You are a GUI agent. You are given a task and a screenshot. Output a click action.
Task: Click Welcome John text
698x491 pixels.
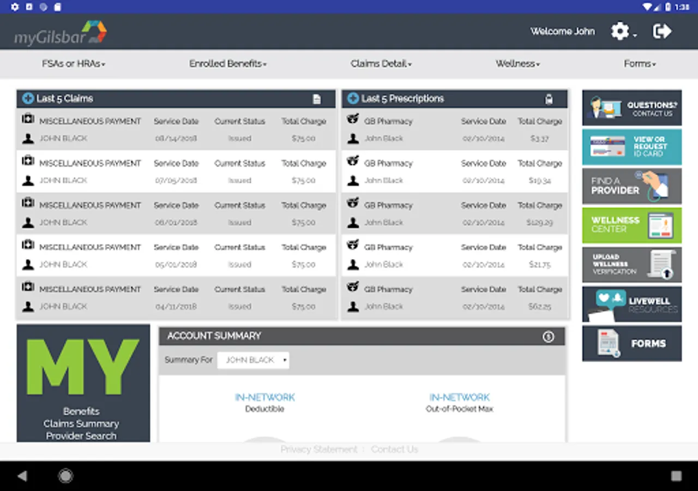[562, 32]
